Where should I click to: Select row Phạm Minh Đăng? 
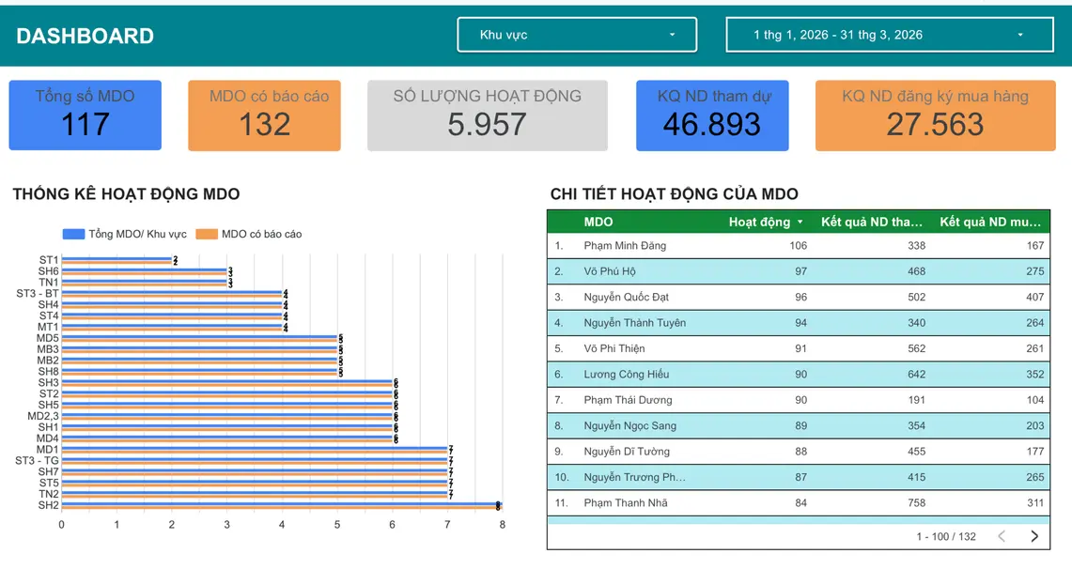click(x=799, y=246)
